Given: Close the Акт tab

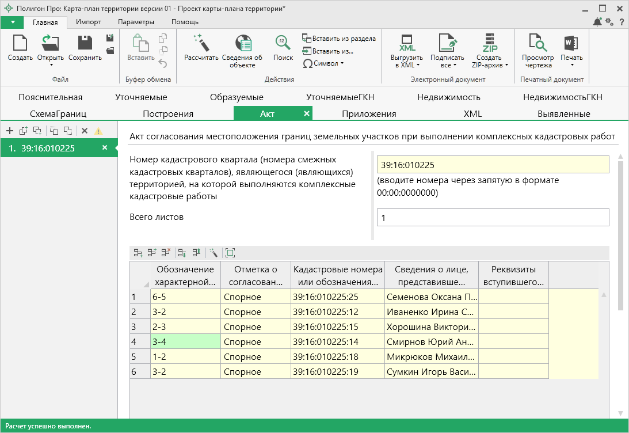Looking at the screenshot, I should [x=307, y=113].
